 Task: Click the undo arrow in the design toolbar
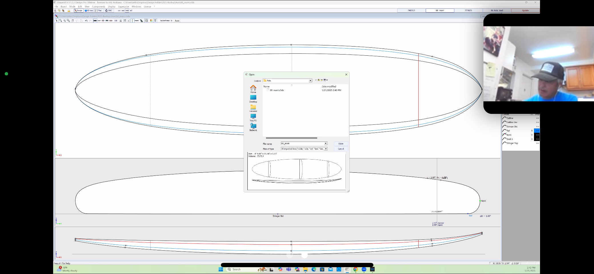point(86,21)
